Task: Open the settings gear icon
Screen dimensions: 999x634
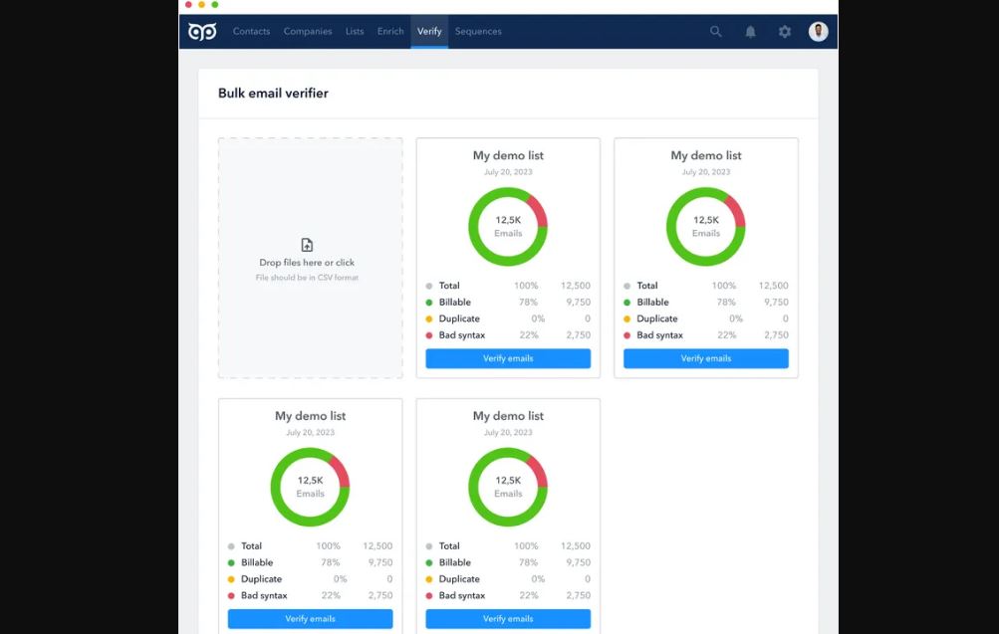Action: (784, 31)
